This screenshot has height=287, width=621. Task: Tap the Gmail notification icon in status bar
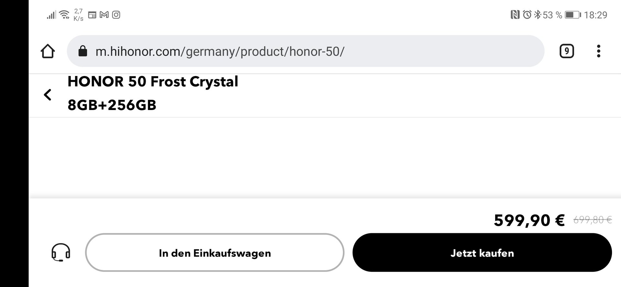(104, 15)
